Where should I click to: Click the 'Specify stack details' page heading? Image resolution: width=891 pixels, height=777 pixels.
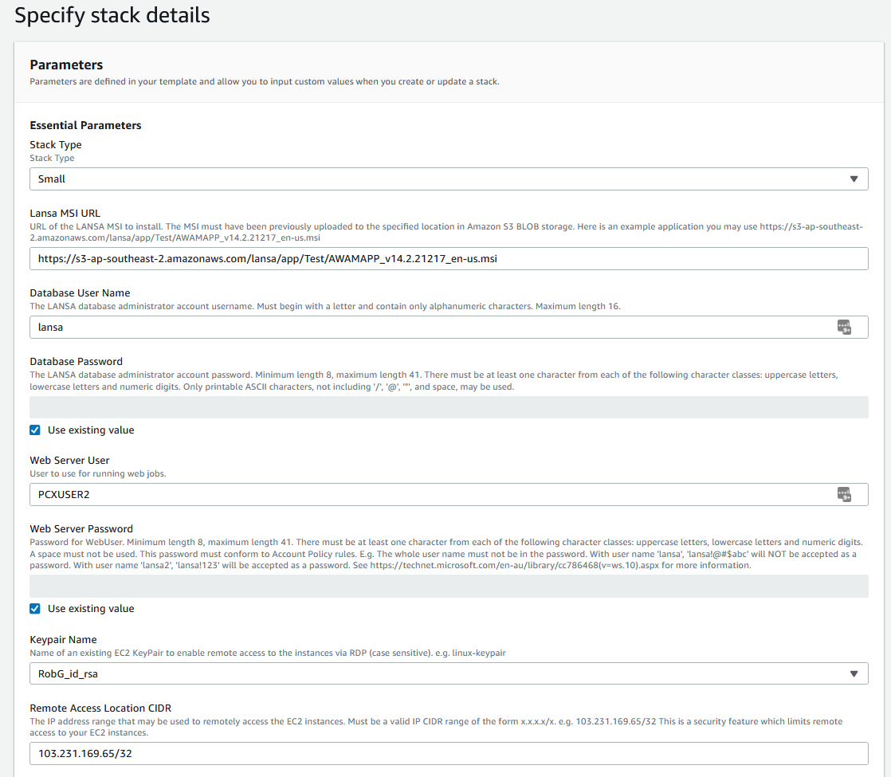tap(112, 15)
